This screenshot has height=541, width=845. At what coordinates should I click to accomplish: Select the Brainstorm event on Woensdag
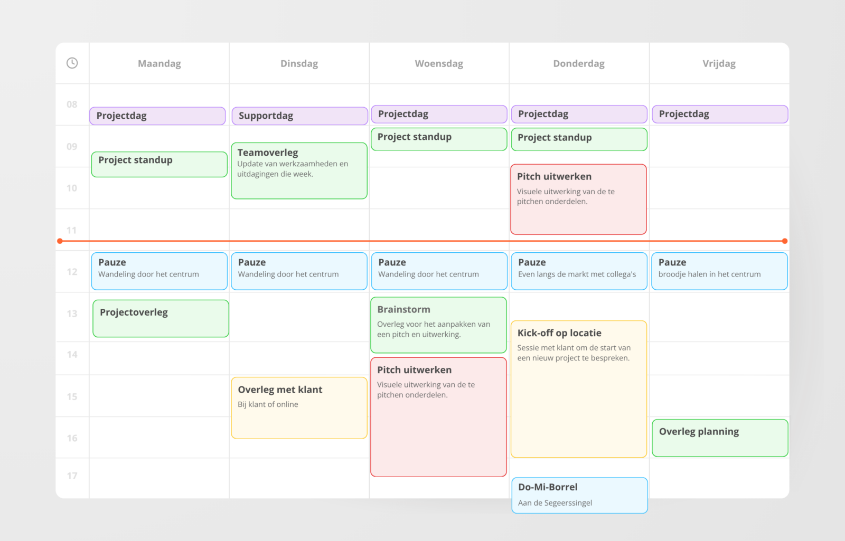(438, 325)
